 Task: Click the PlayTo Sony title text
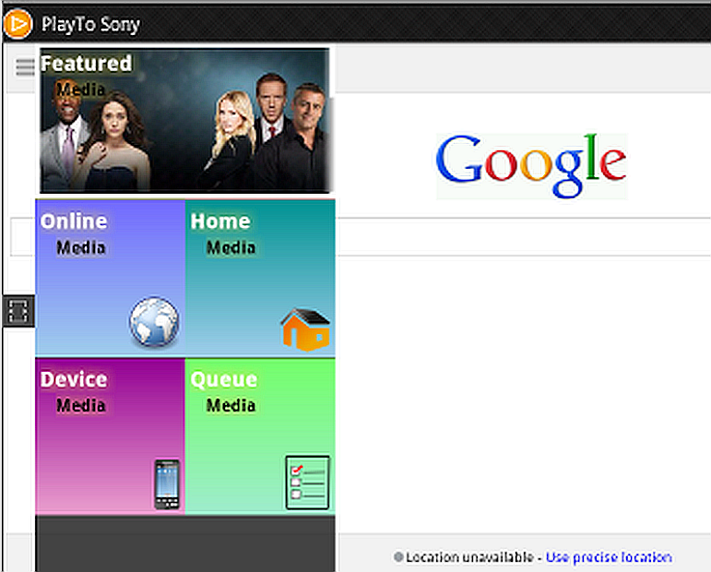[x=90, y=24]
